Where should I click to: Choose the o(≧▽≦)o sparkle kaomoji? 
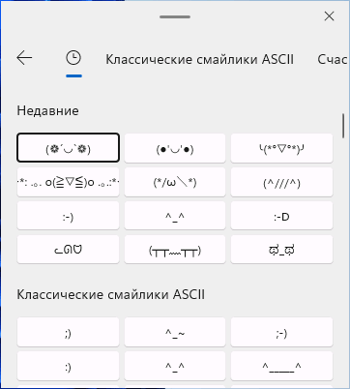point(68,182)
